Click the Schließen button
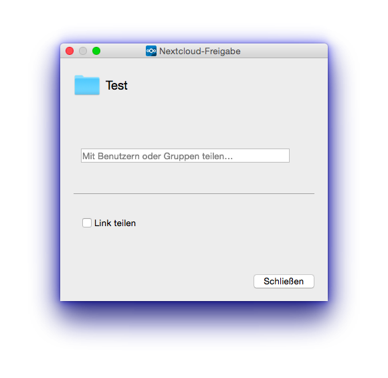The width and height of the screenshot is (388, 378). pyautogui.click(x=284, y=281)
